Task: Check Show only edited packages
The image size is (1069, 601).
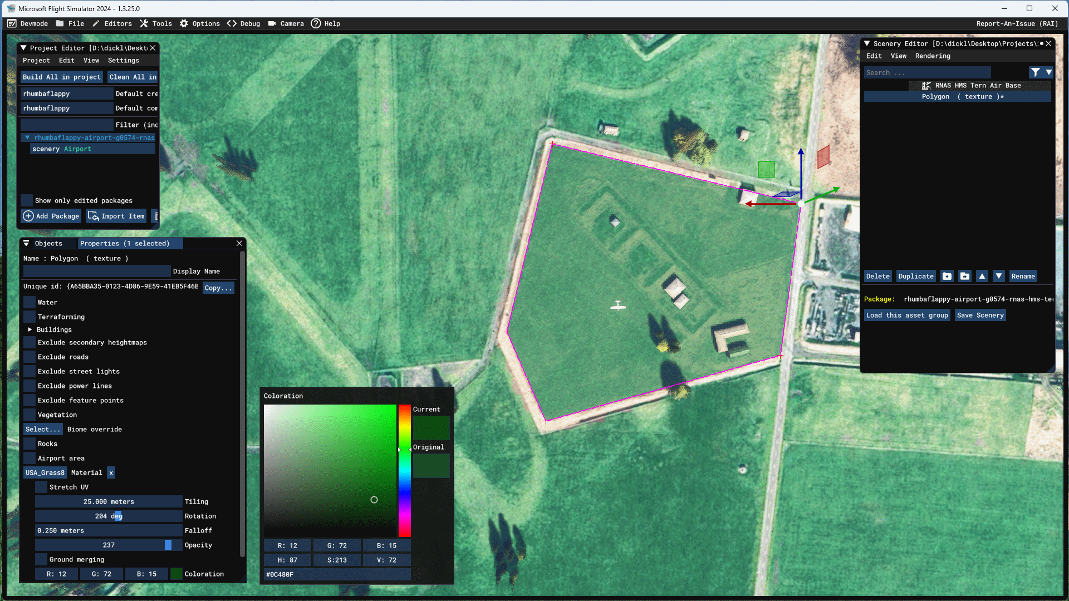Action: tap(26, 200)
